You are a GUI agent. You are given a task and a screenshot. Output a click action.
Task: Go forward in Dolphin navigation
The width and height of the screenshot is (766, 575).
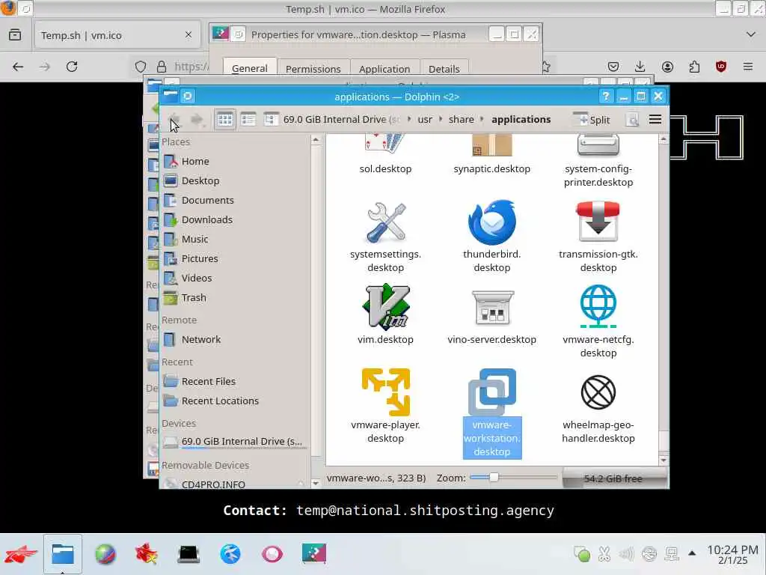[197, 119]
